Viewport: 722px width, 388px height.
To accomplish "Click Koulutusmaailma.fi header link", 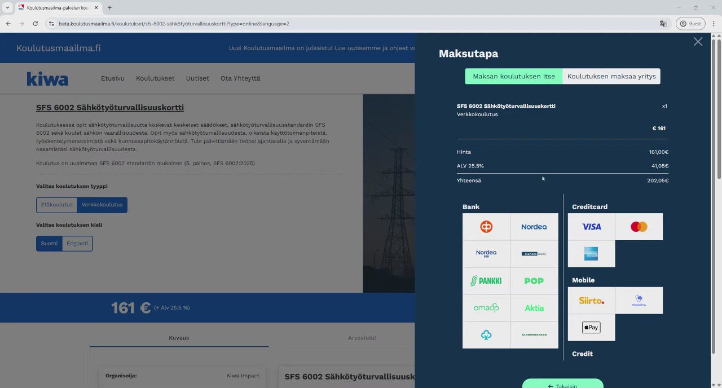I will click(x=59, y=48).
